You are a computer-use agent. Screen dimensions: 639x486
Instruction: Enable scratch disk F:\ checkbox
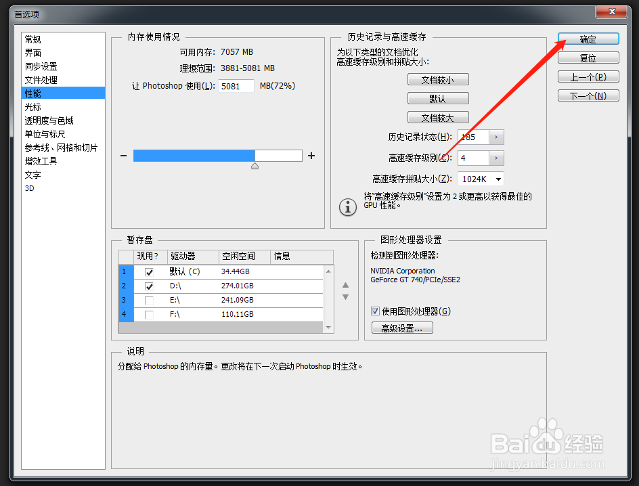click(149, 315)
